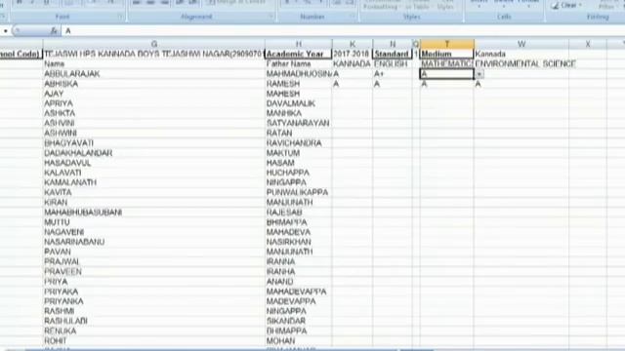The height and width of the screenshot is (351, 625).
Task: Click the MATHEMATICS subject header cell
Action: pyautogui.click(x=447, y=63)
